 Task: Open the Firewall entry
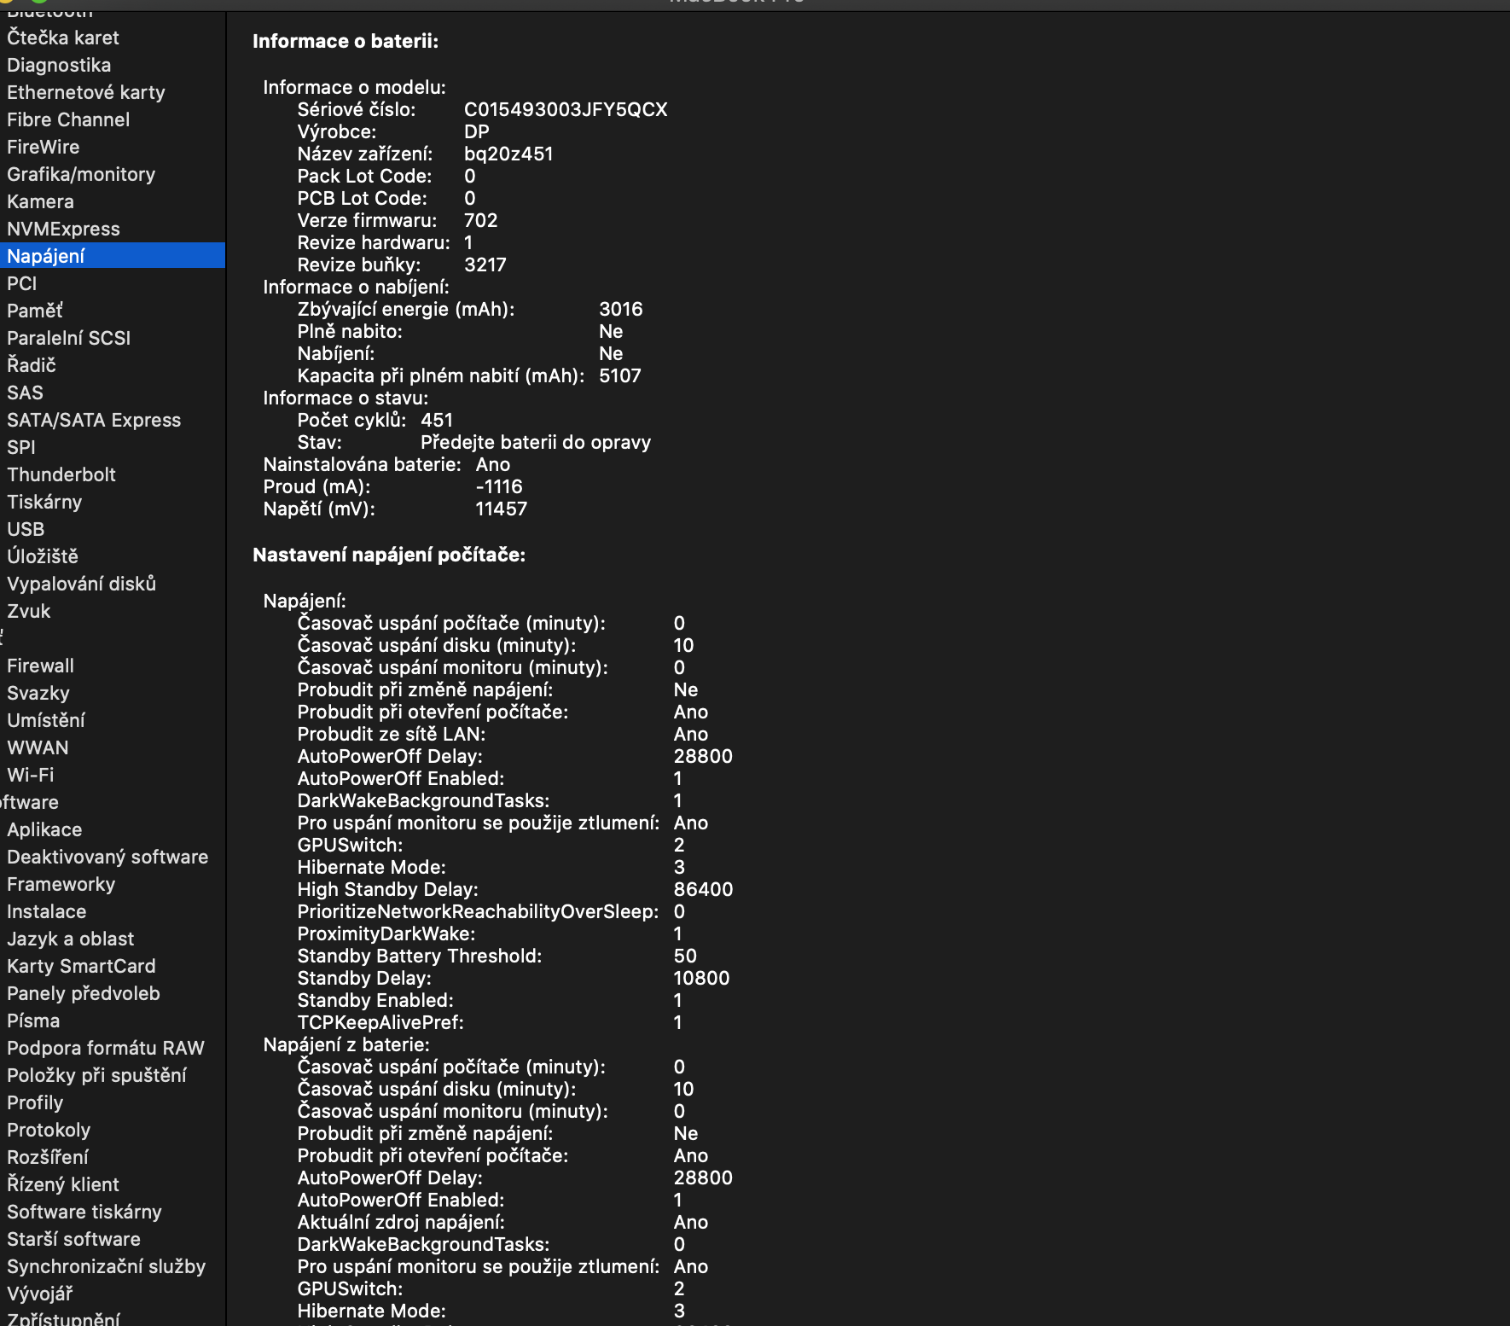[x=41, y=666]
